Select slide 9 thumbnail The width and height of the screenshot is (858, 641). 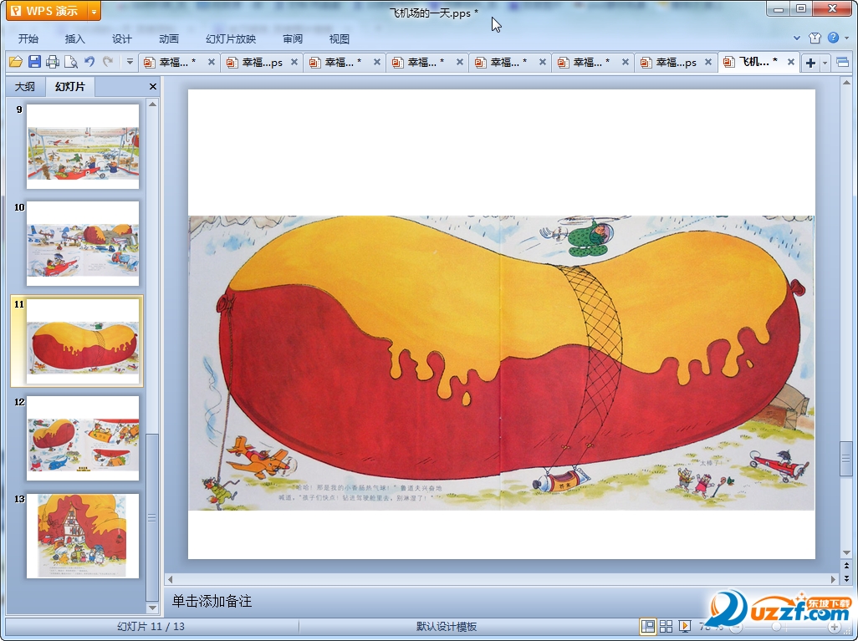pyautogui.click(x=83, y=146)
